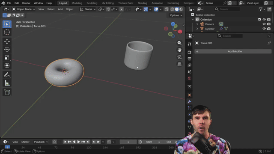This screenshot has height=154, width=274.
Task: Select the Move tool
Action: click(7, 41)
